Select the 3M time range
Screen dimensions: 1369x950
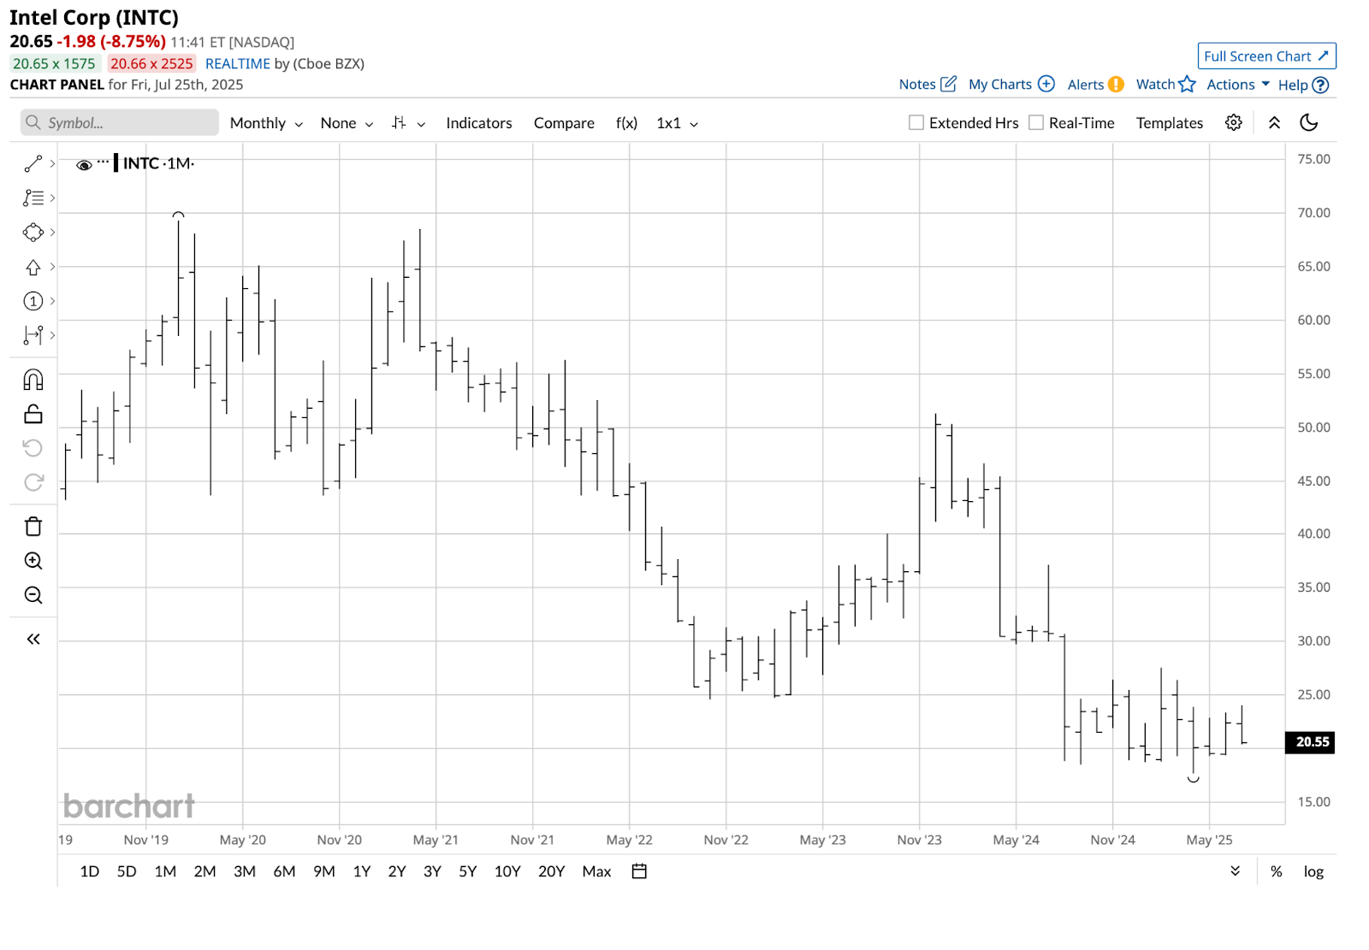point(245,871)
